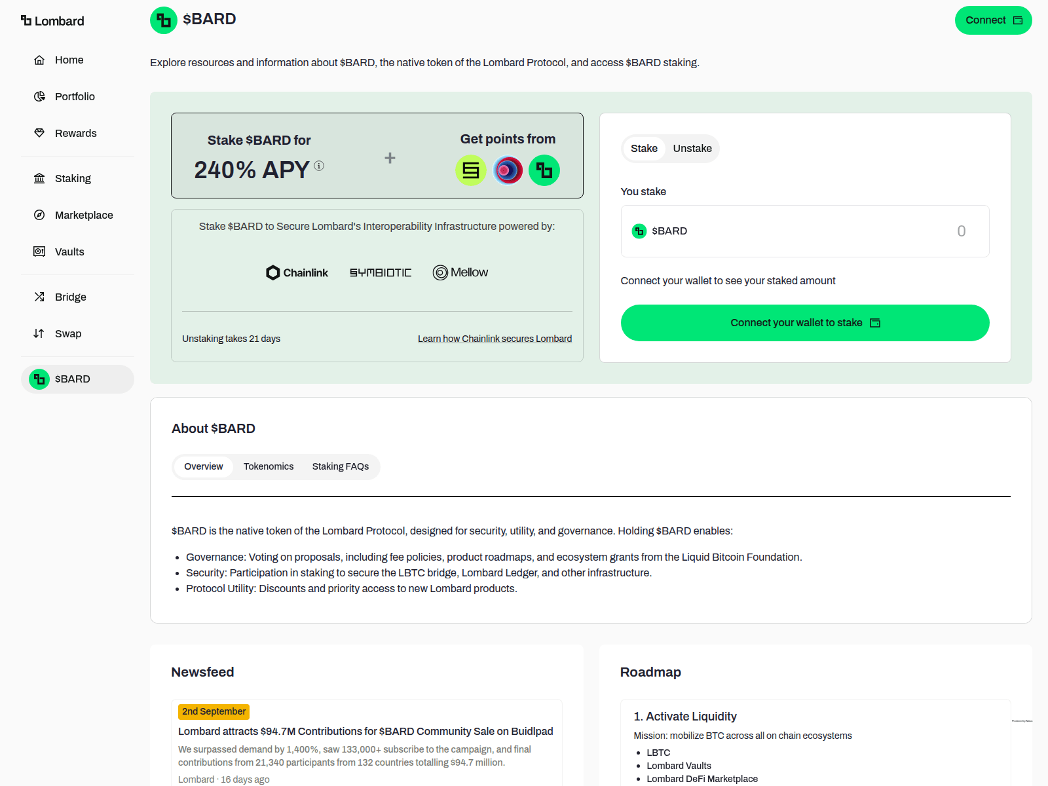This screenshot has height=786, width=1048.
Task: Click the Vaults safe icon
Action: click(x=39, y=252)
